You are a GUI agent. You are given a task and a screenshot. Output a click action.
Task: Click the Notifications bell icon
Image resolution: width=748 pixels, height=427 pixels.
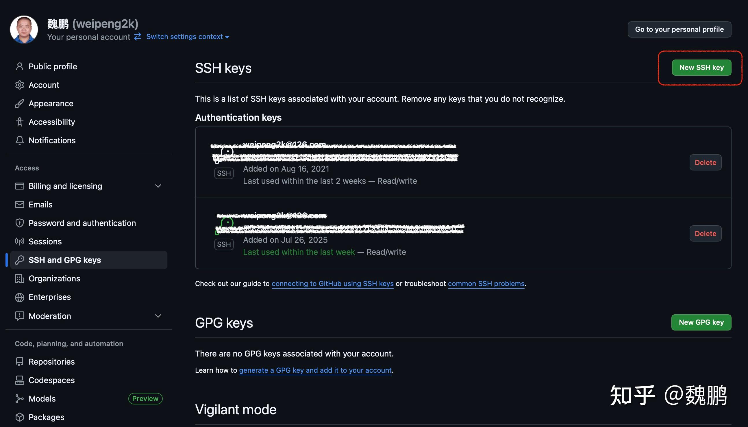[x=19, y=140]
